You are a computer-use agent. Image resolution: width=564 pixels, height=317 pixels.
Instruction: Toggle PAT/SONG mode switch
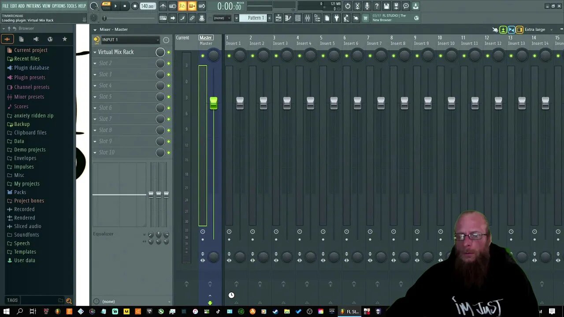[x=106, y=6]
